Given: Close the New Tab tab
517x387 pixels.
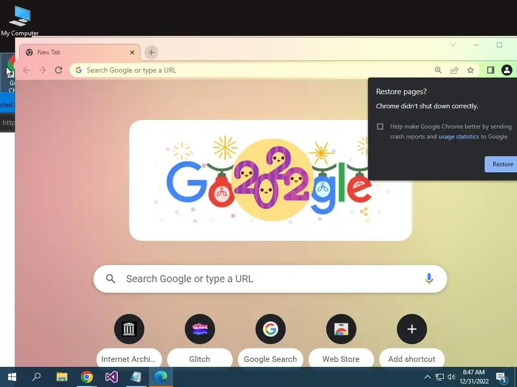Looking at the screenshot, I should point(132,52).
